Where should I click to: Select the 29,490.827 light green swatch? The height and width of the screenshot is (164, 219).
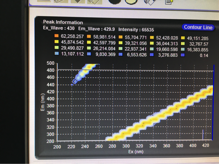57,48
